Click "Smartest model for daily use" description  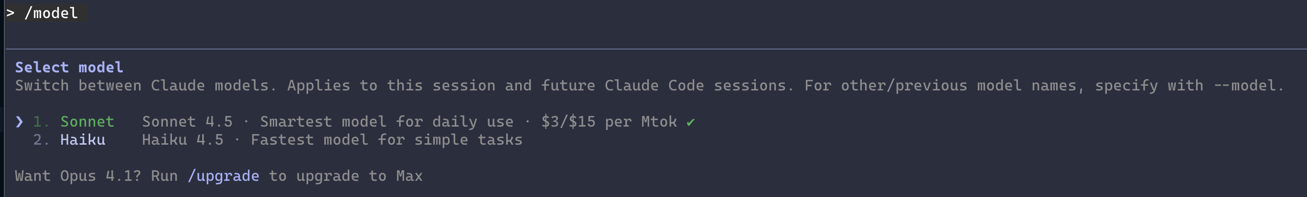coord(386,122)
